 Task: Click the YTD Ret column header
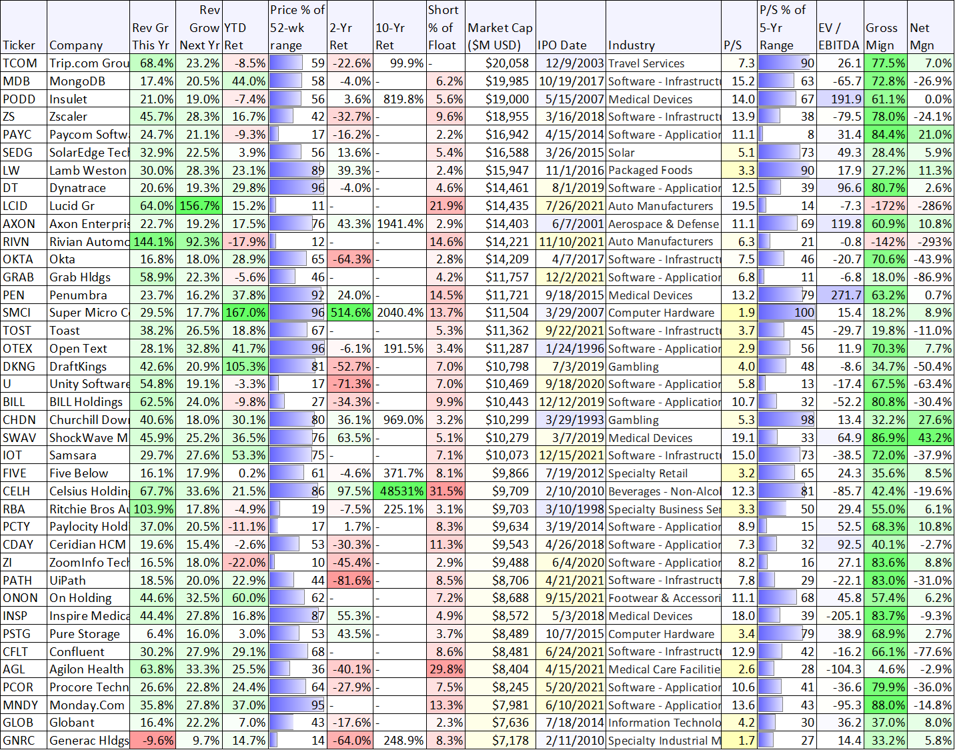(x=245, y=27)
